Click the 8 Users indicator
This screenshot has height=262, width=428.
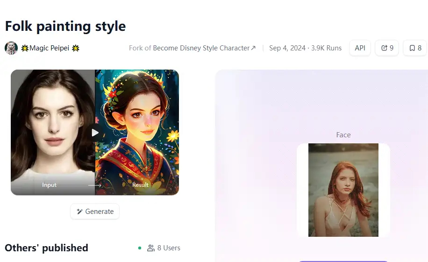pyautogui.click(x=164, y=248)
